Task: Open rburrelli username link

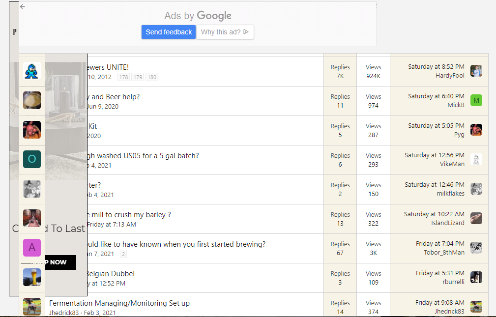Action: (453, 282)
